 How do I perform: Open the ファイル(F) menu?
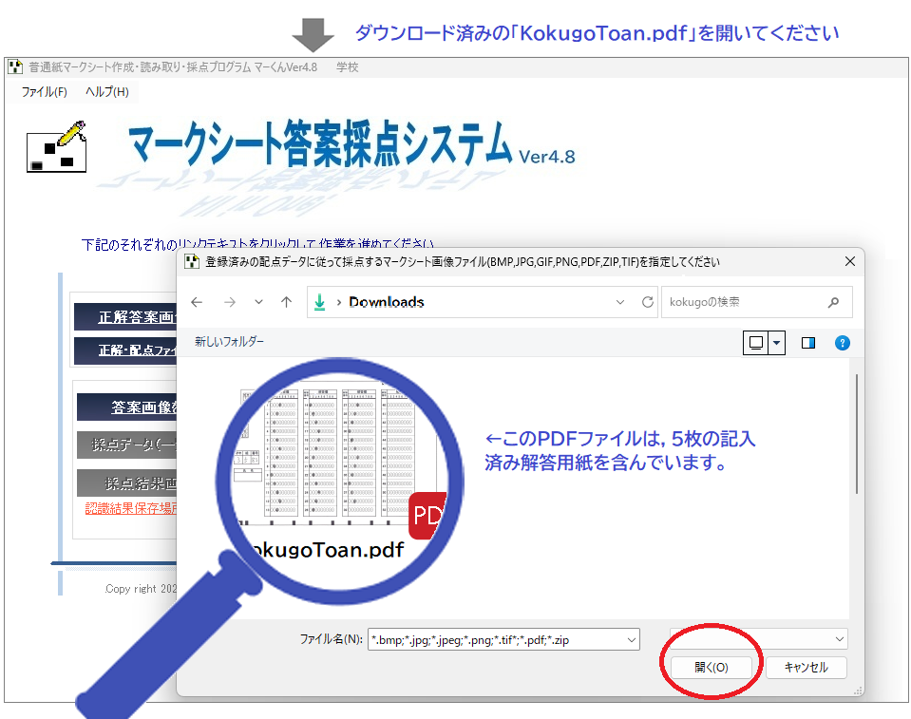pyautogui.click(x=44, y=92)
